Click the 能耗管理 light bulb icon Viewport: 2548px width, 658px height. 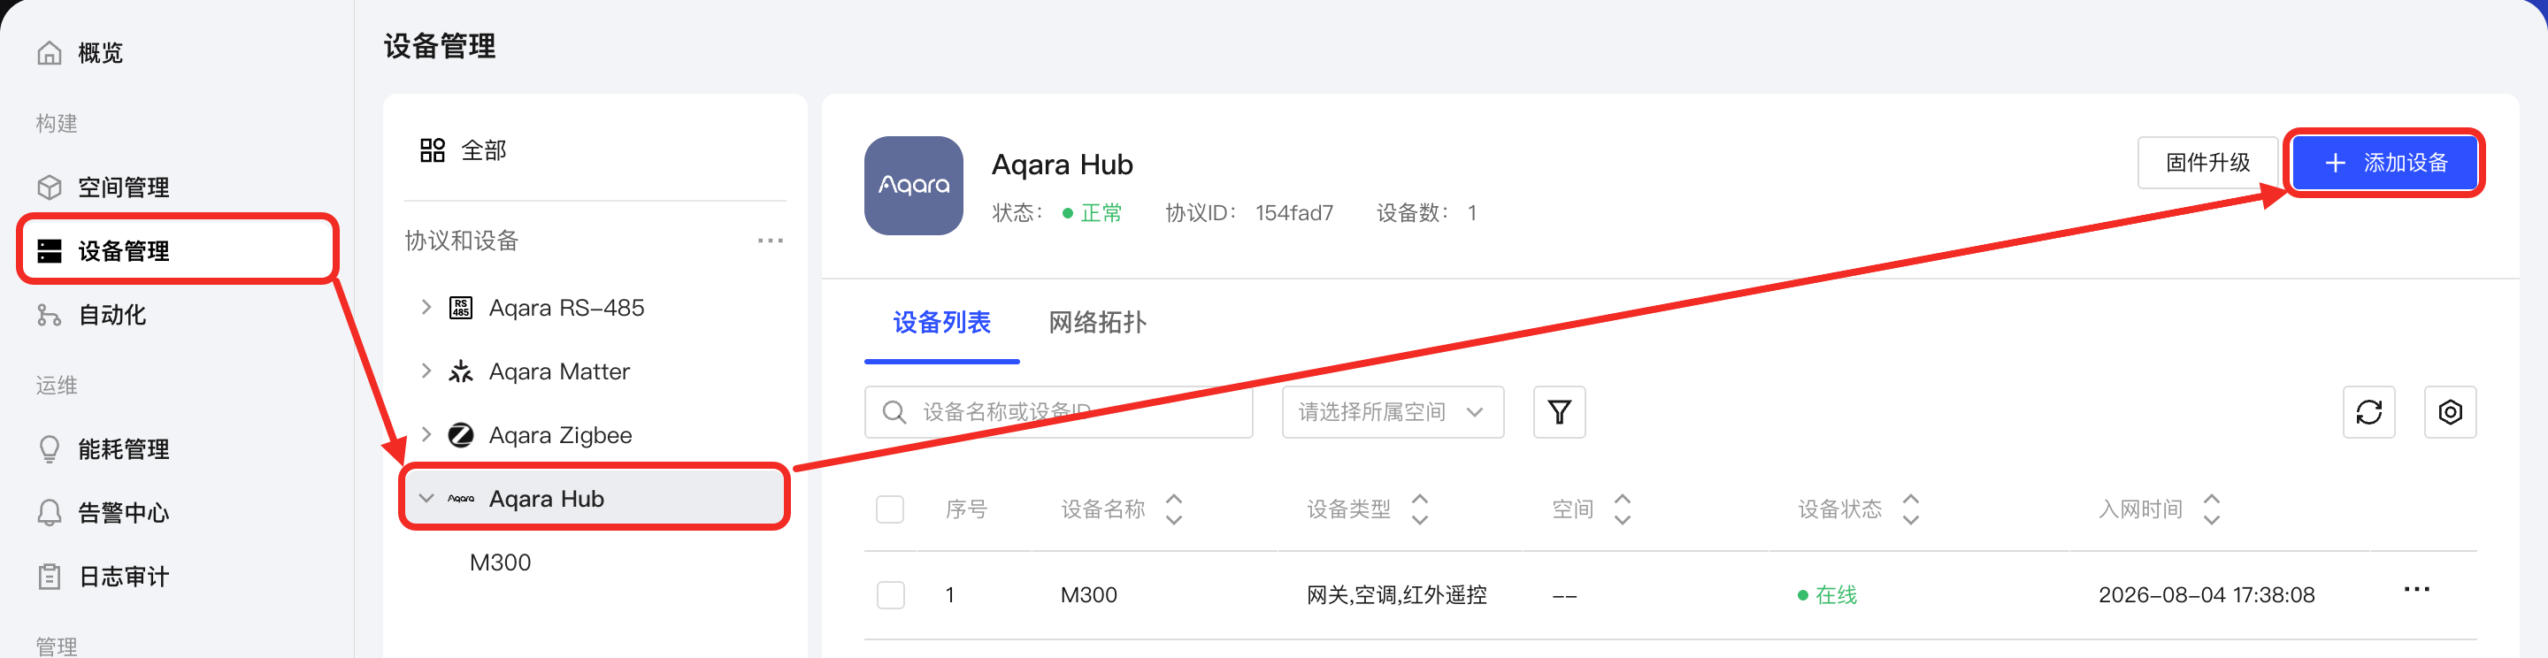50,449
